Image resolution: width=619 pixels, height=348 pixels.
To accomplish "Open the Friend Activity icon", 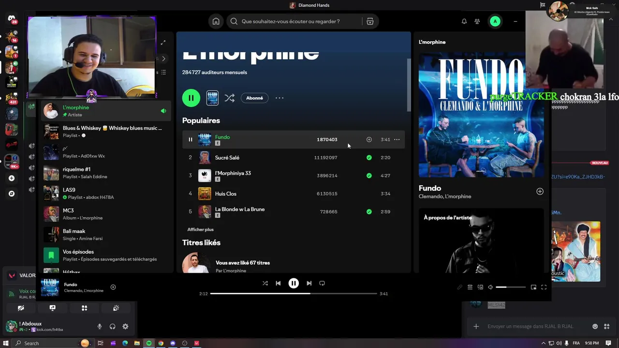I will 477,21.
